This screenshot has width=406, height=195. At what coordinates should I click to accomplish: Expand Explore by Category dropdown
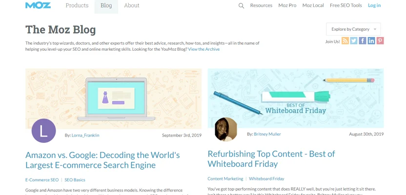point(353,29)
